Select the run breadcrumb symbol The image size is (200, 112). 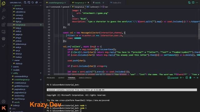(105, 7)
